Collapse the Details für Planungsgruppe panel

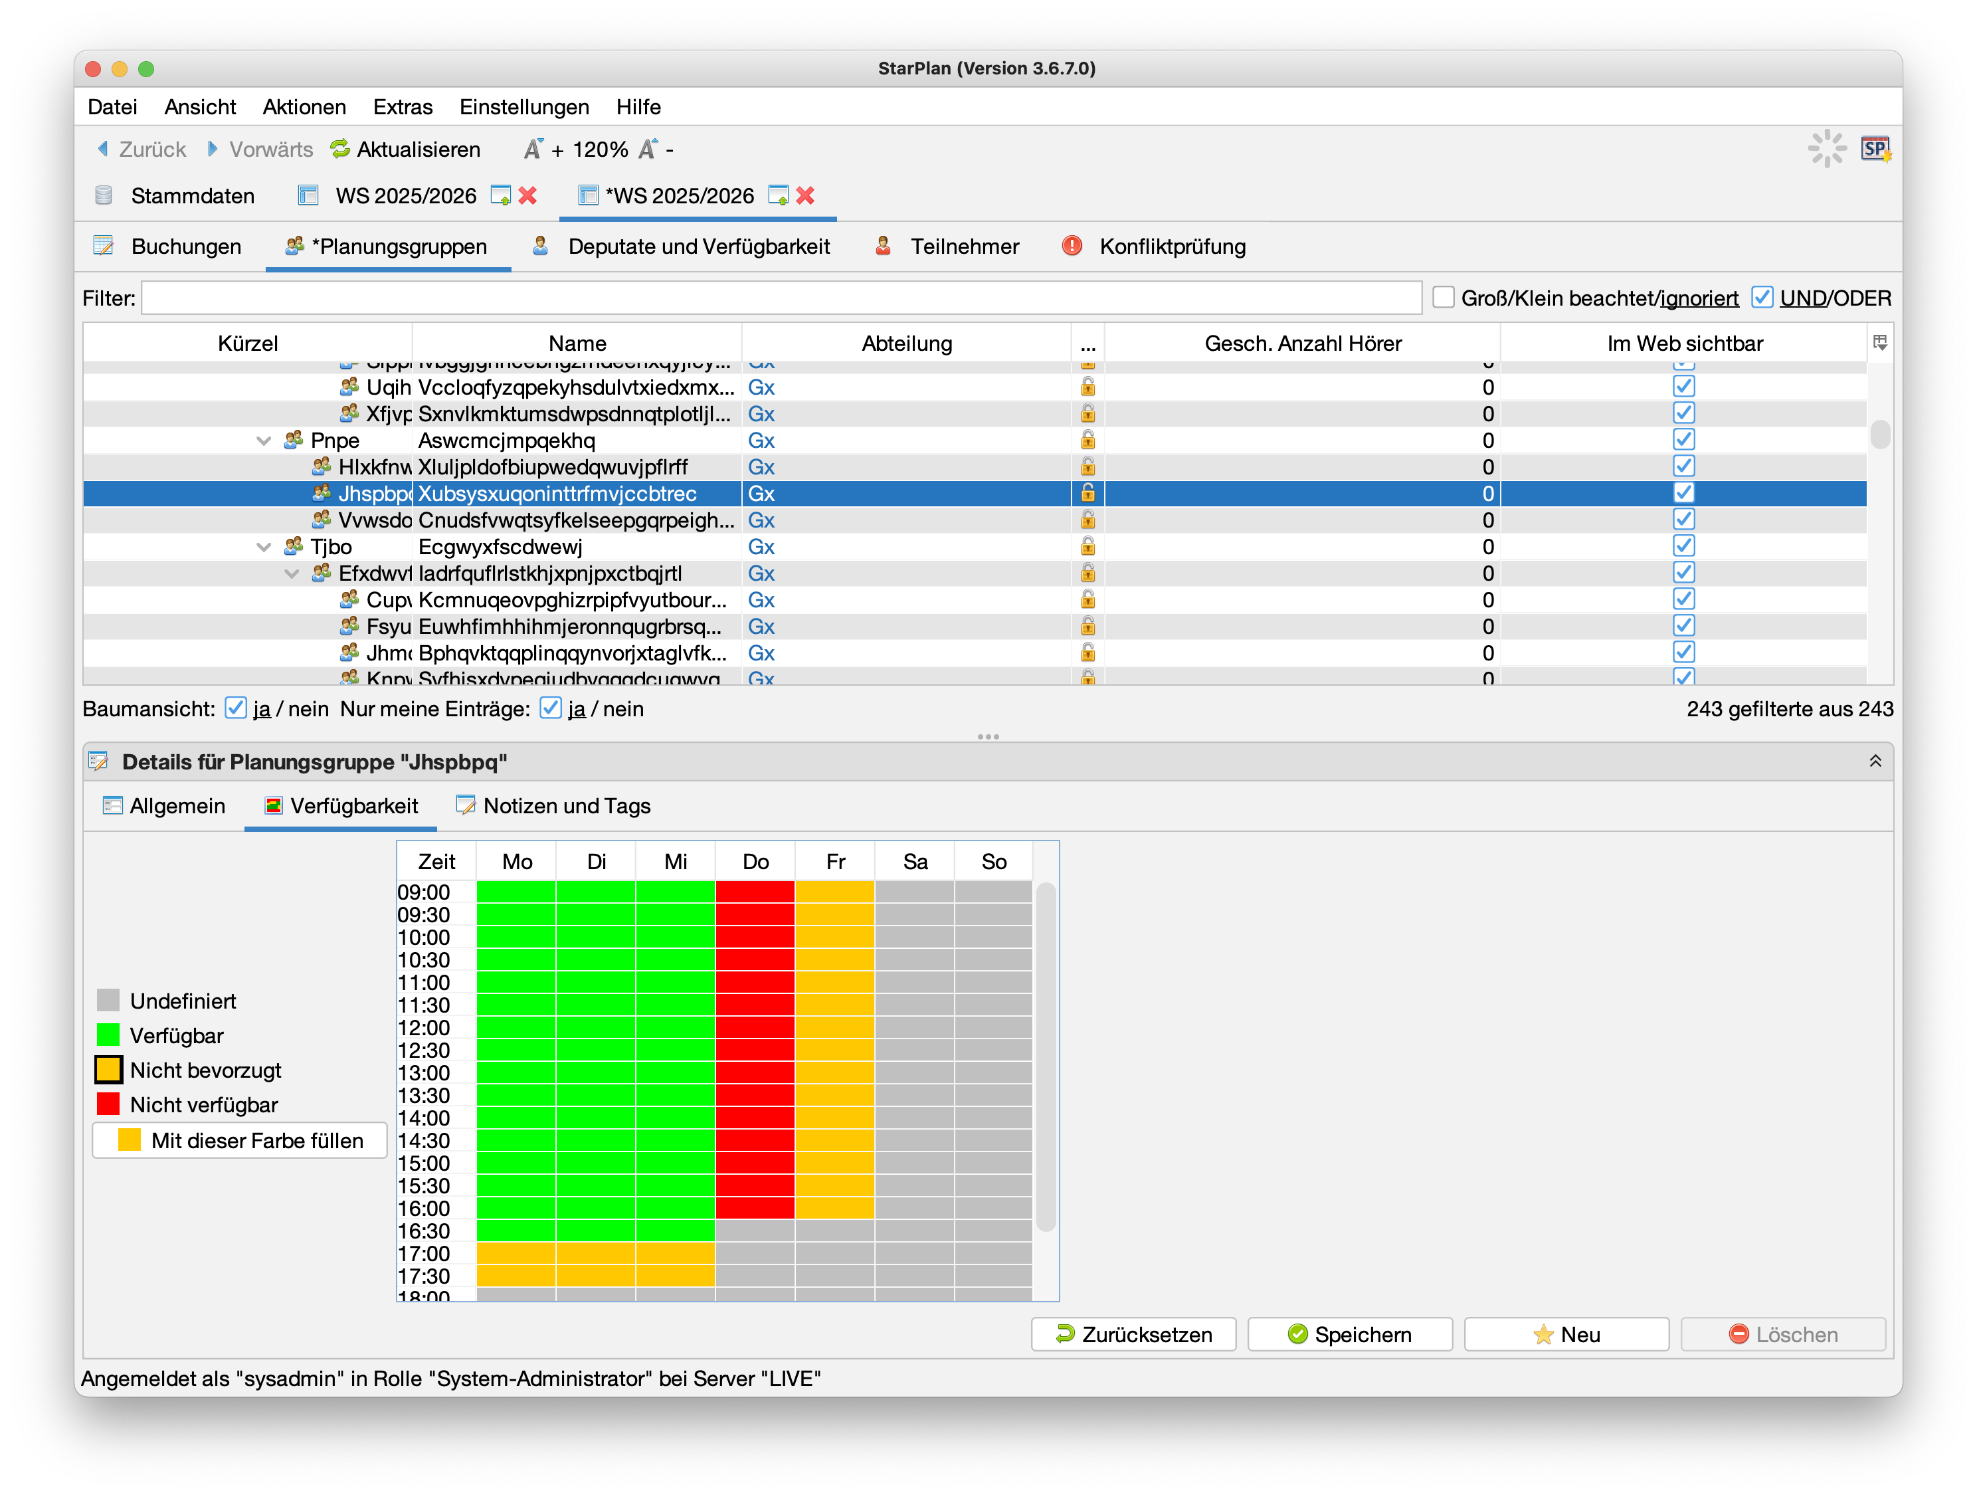click(1875, 761)
